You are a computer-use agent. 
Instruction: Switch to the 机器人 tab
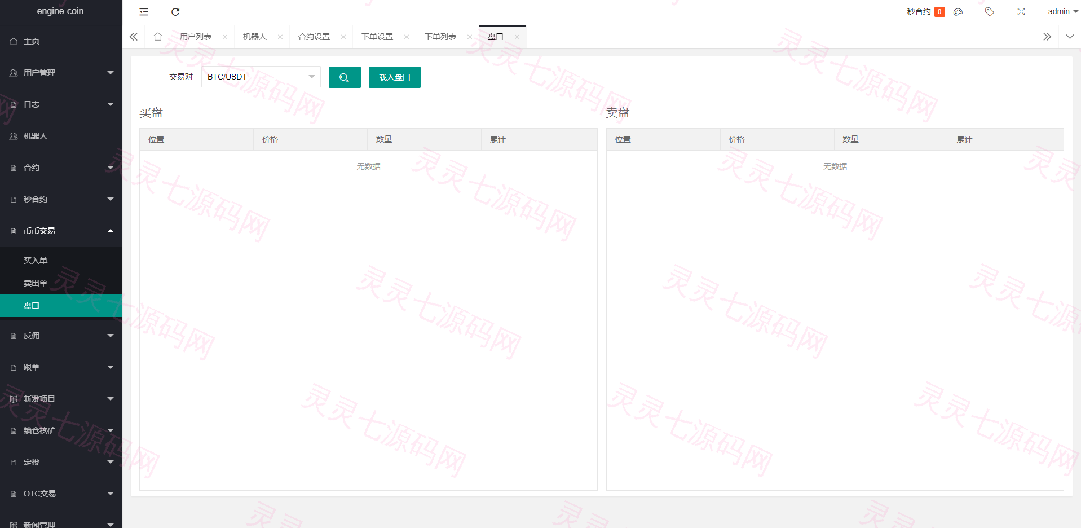[x=255, y=37]
